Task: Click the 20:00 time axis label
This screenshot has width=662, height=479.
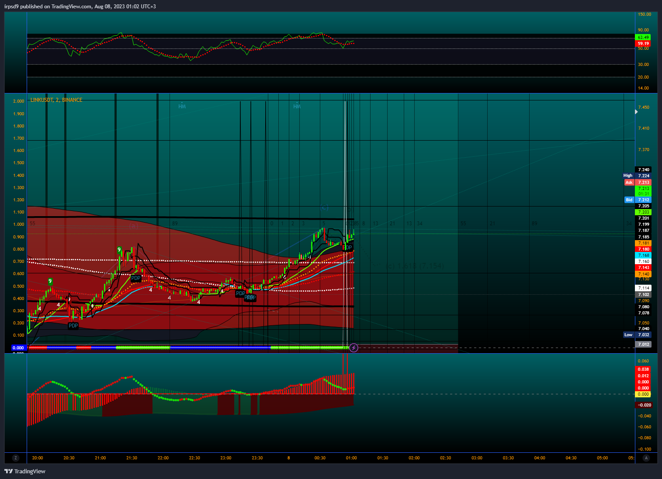Action: click(38, 458)
